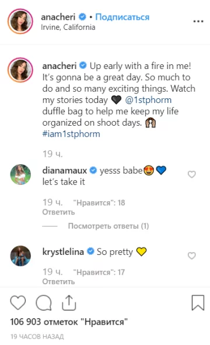Click Ответить under dianamaux's comment

(x=58, y=212)
